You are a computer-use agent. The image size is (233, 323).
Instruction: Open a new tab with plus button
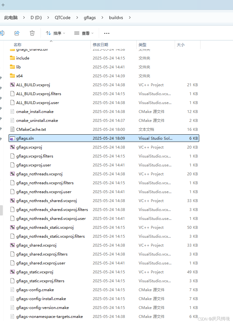[3, 5]
